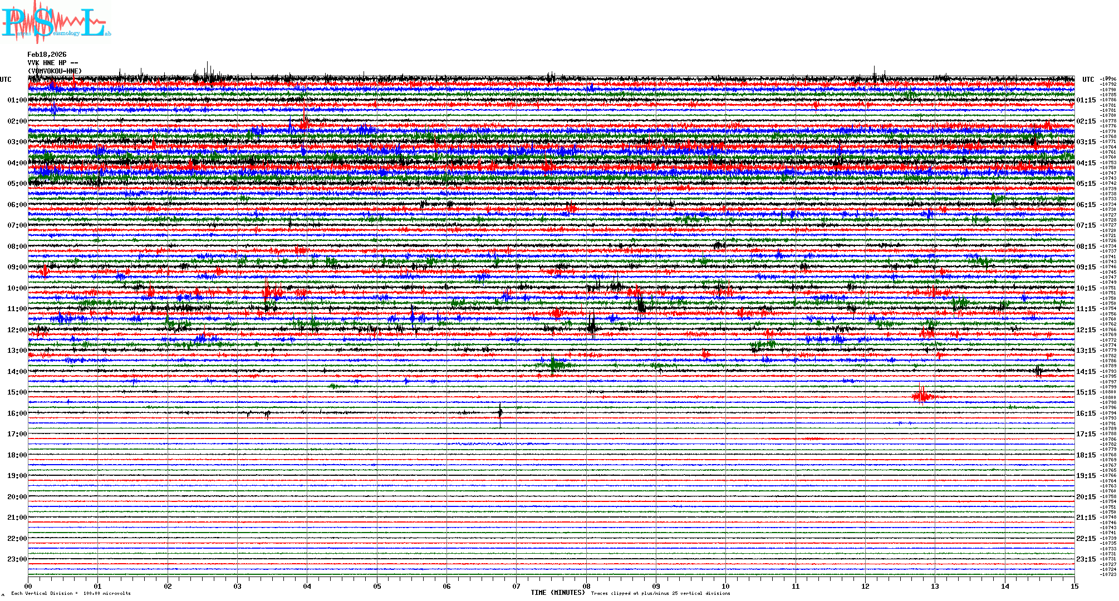Image resolution: width=1119 pixels, height=601 pixels.
Task: Click the 14:15 time label on right
Action: [x=1086, y=372]
